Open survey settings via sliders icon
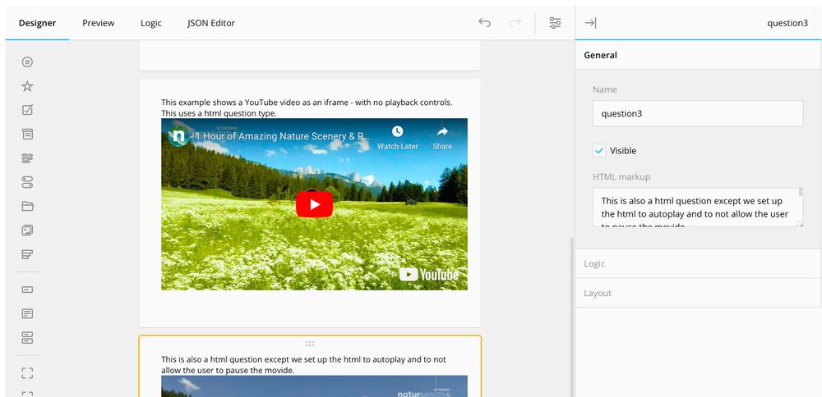The height and width of the screenshot is (397, 822). point(555,22)
